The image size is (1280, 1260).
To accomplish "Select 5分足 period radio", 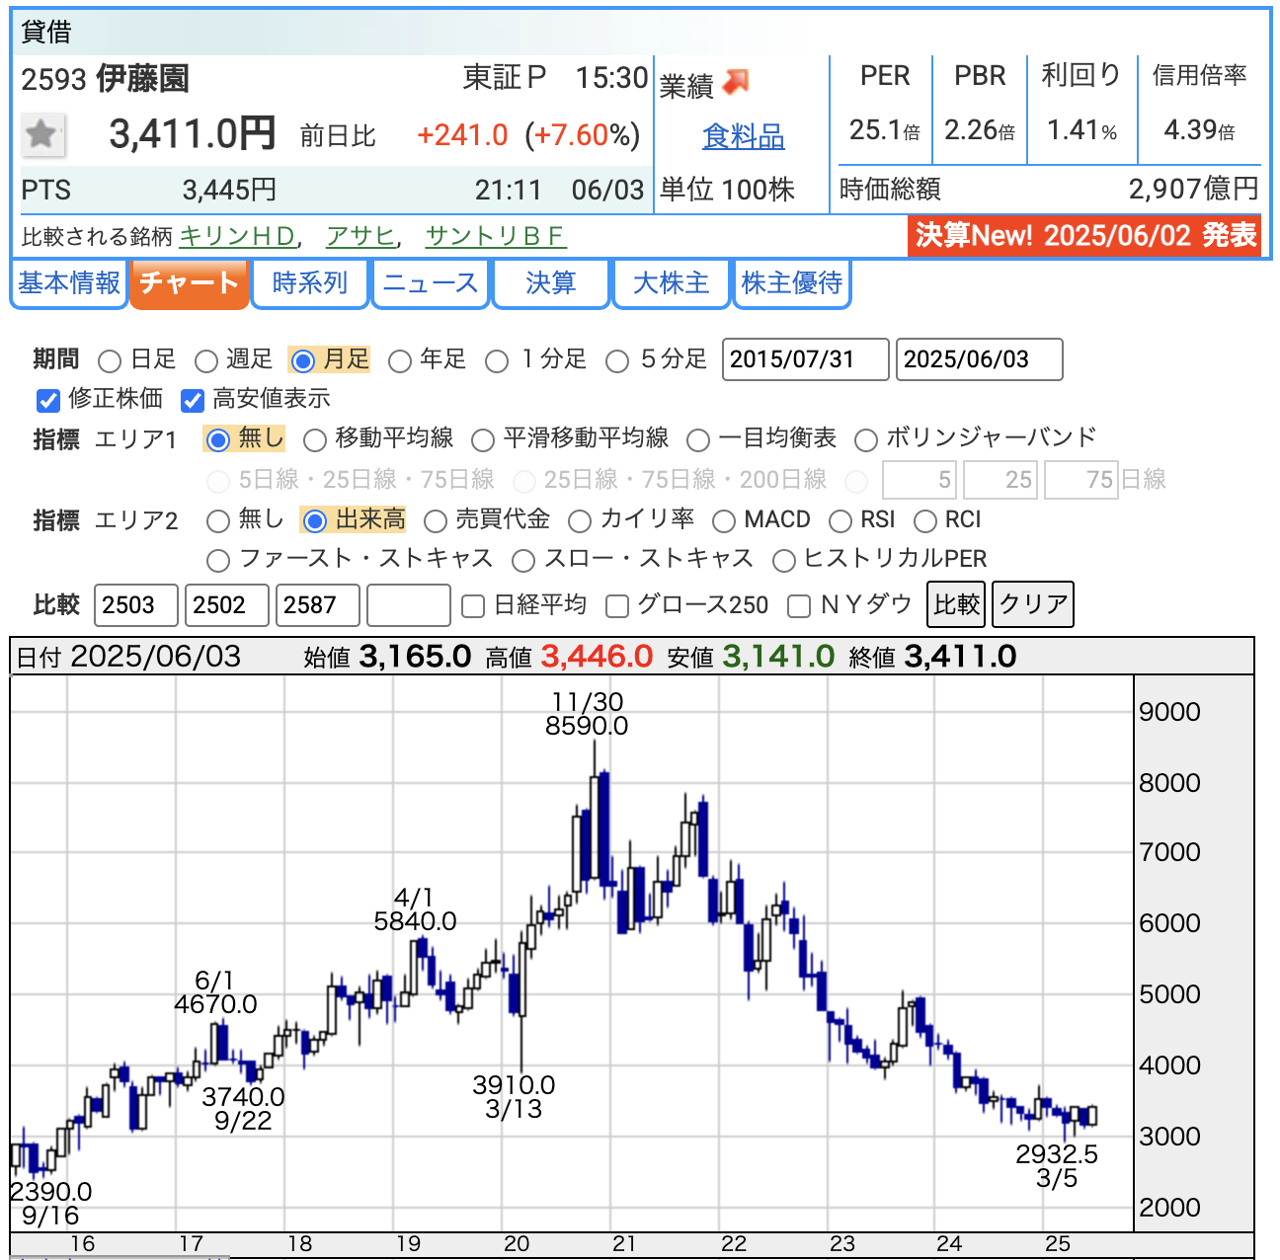I will 617,360.
